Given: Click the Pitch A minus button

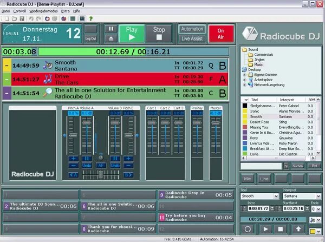Looking at the screenshot, I should (x=73, y=166).
